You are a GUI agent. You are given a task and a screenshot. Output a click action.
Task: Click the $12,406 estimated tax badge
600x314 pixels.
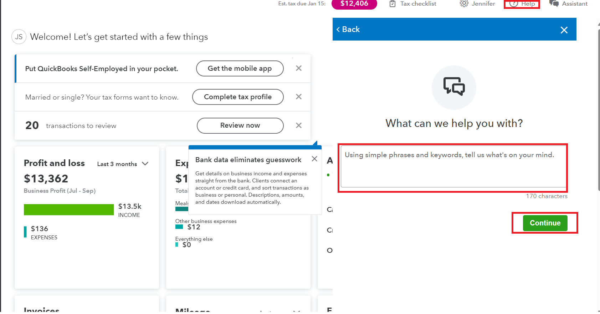[x=354, y=4]
